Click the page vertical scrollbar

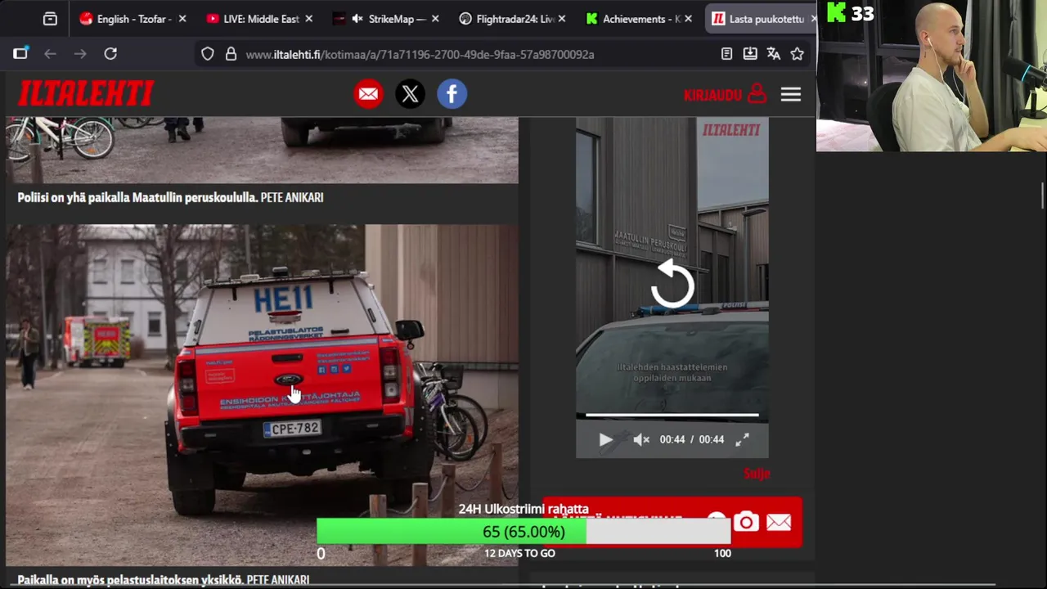click(1042, 196)
